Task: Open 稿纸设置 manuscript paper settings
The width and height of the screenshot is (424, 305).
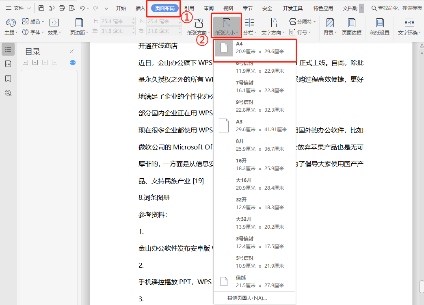Action: (x=380, y=26)
